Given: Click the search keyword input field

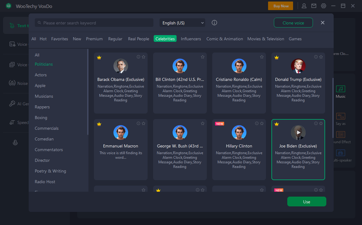Looking at the screenshot, I should [94, 23].
